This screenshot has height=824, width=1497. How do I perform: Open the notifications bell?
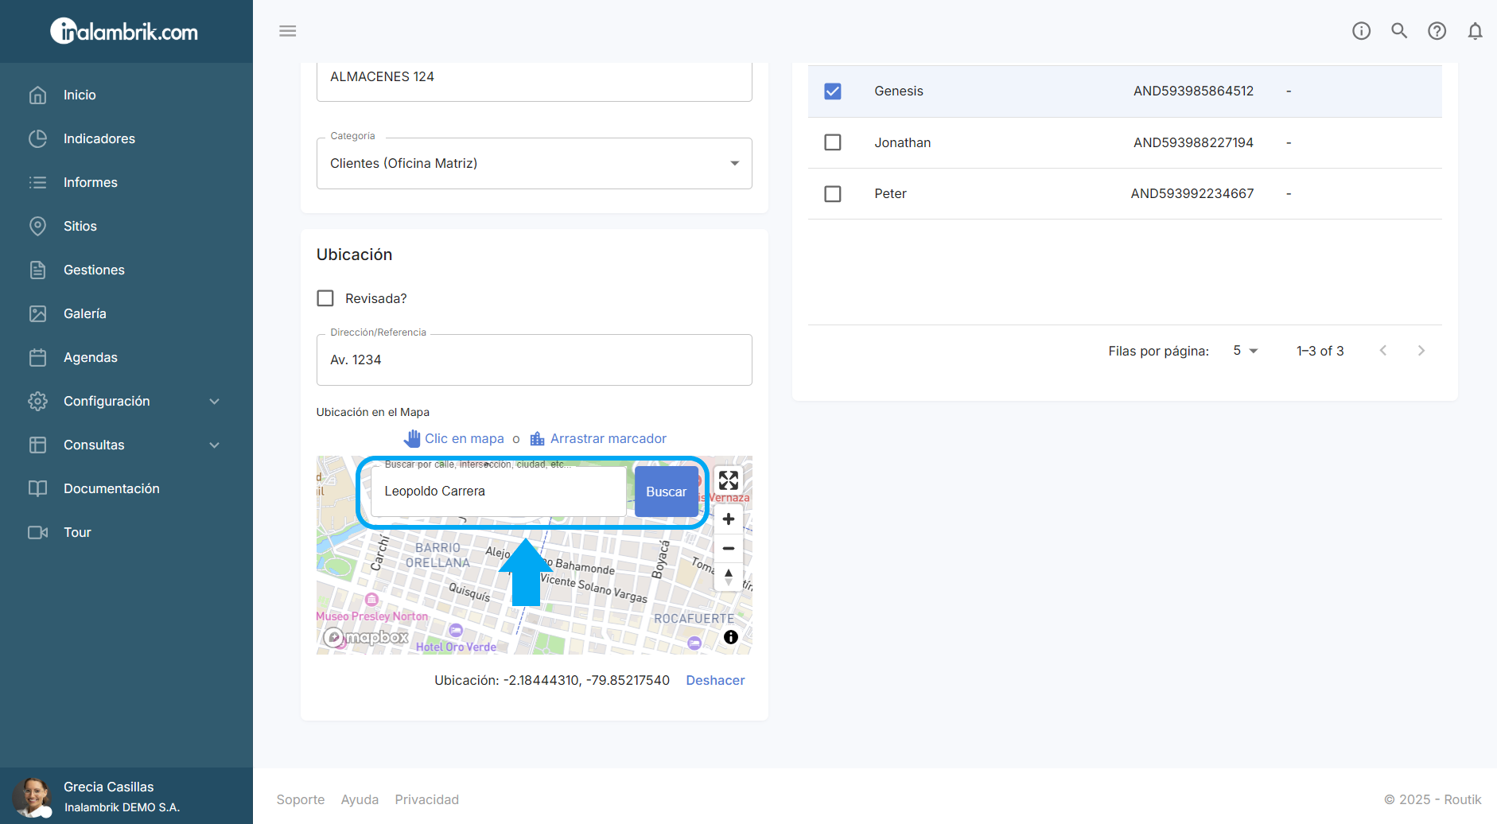(1475, 31)
